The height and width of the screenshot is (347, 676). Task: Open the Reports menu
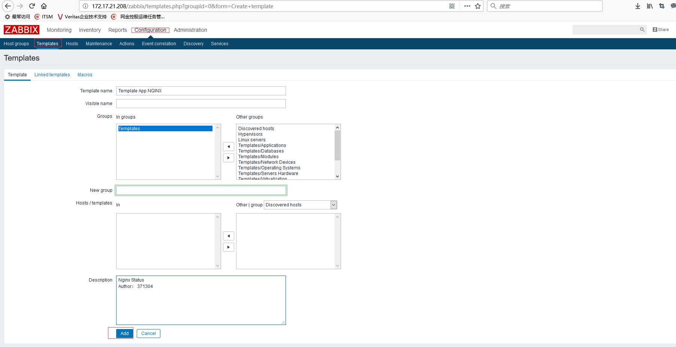118,30
